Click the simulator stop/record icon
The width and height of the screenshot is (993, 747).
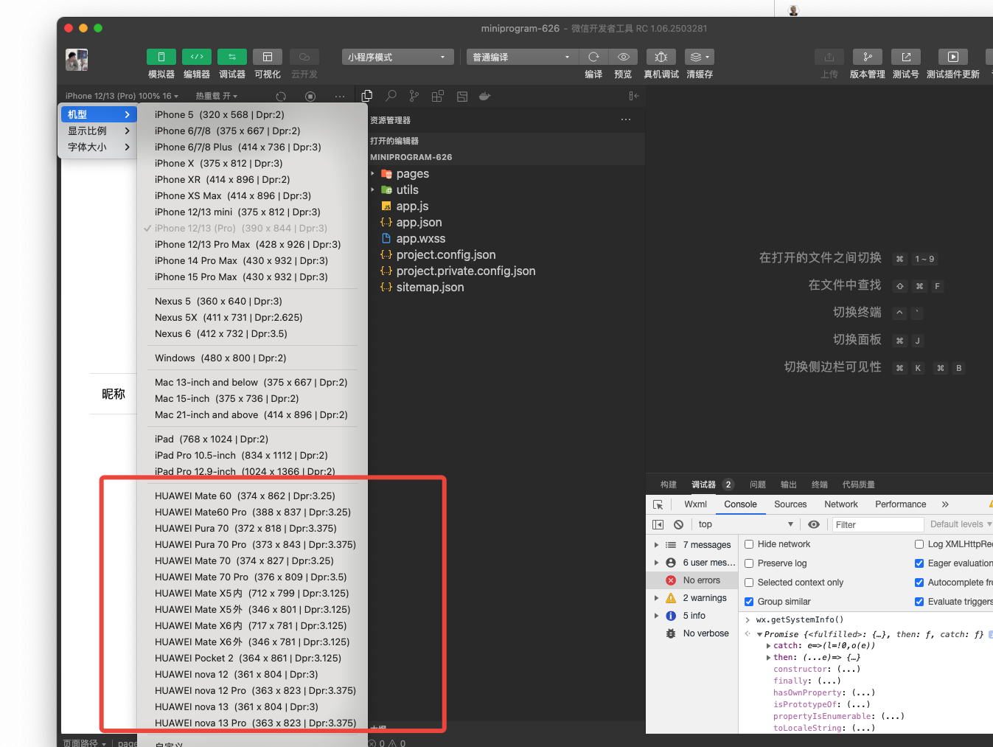310,96
